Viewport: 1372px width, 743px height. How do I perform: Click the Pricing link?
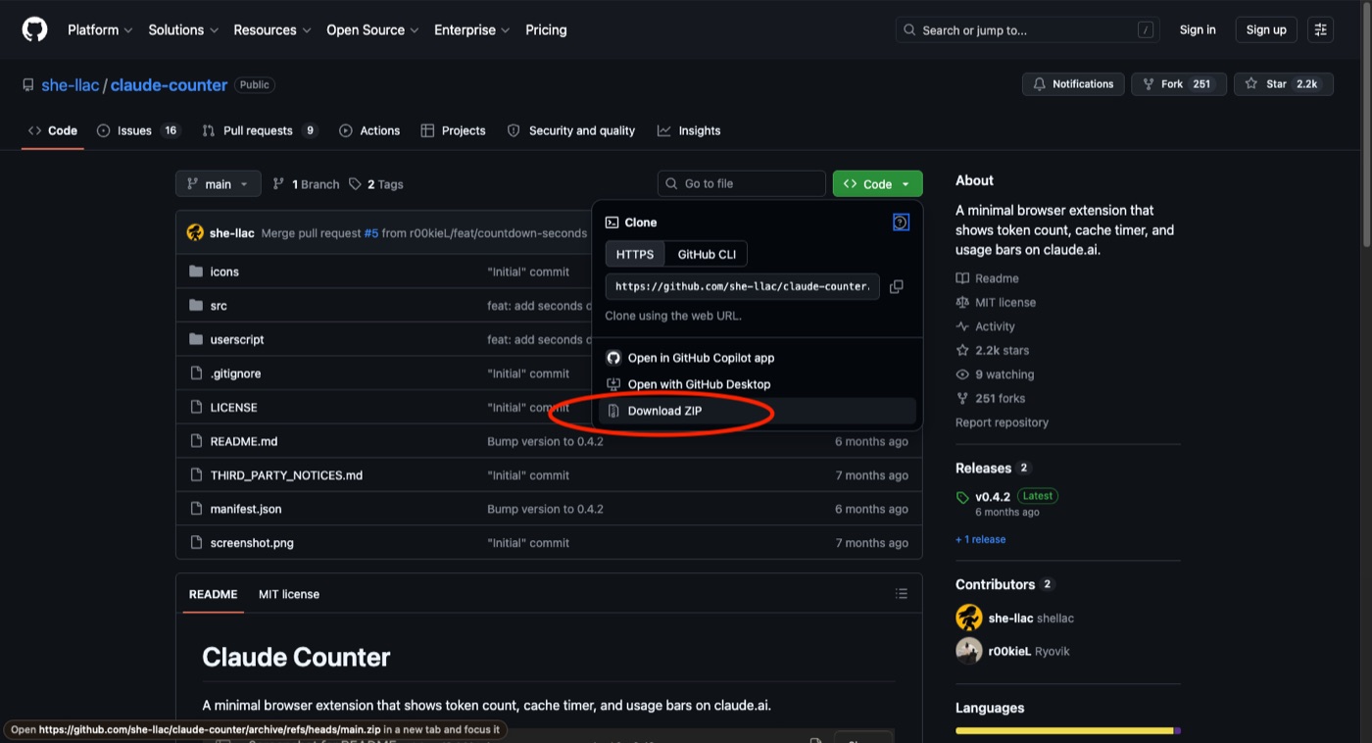tap(546, 29)
